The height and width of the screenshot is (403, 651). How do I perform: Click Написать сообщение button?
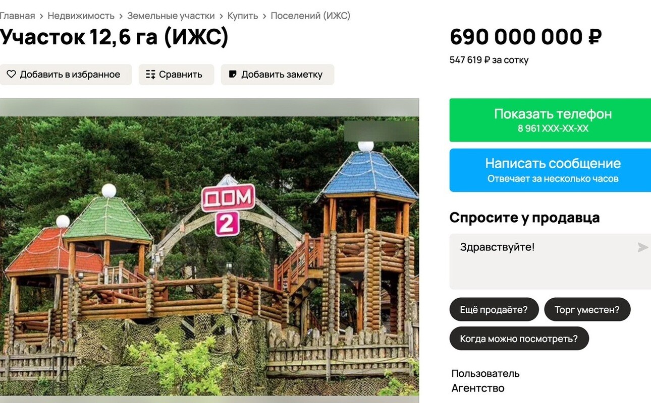point(550,170)
